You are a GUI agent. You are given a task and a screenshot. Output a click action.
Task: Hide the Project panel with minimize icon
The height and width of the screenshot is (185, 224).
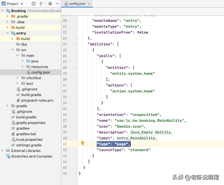pyautogui.click(x=57, y=4)
